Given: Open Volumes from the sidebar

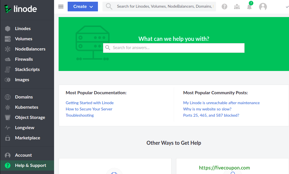Looking at the screenshot, I should click(27, 39).
